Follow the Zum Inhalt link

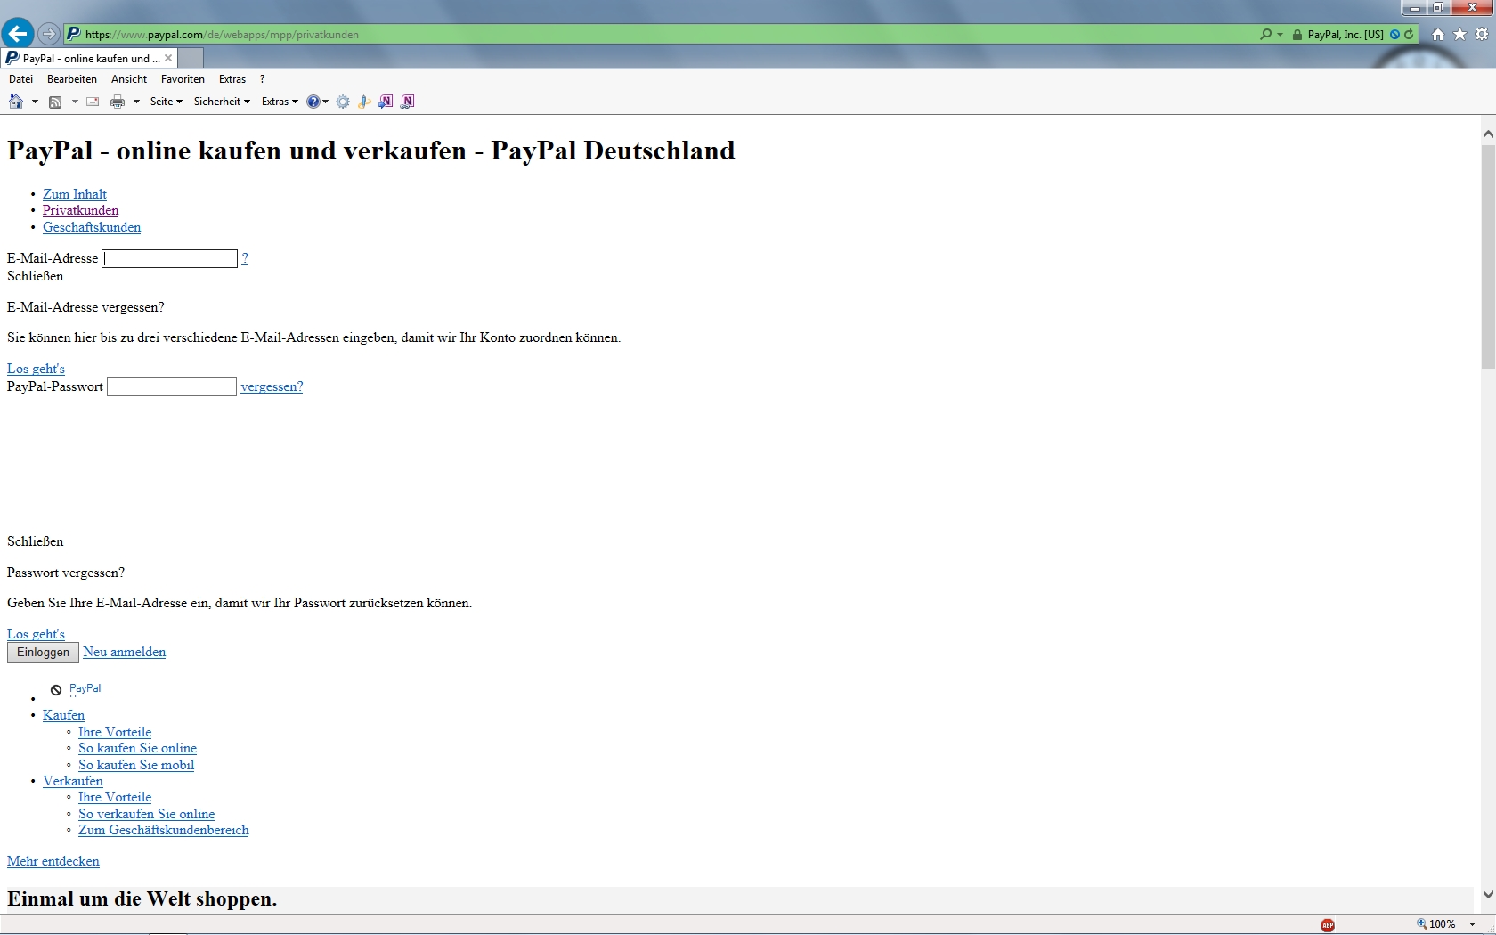75,194
